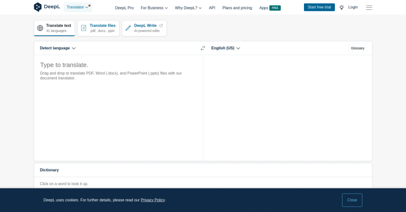Click the document icon on Translate files
406x212 pixels.
pyautogui.click(x=84, y=28)
